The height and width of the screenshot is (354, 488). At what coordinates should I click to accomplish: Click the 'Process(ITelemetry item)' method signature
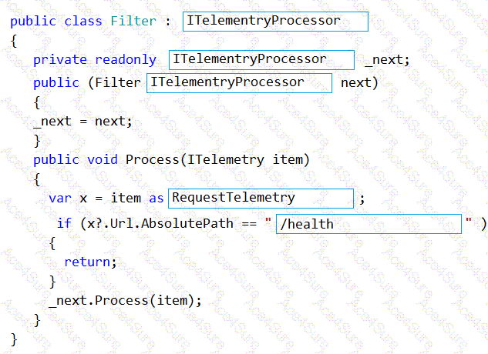coord(217,159)
